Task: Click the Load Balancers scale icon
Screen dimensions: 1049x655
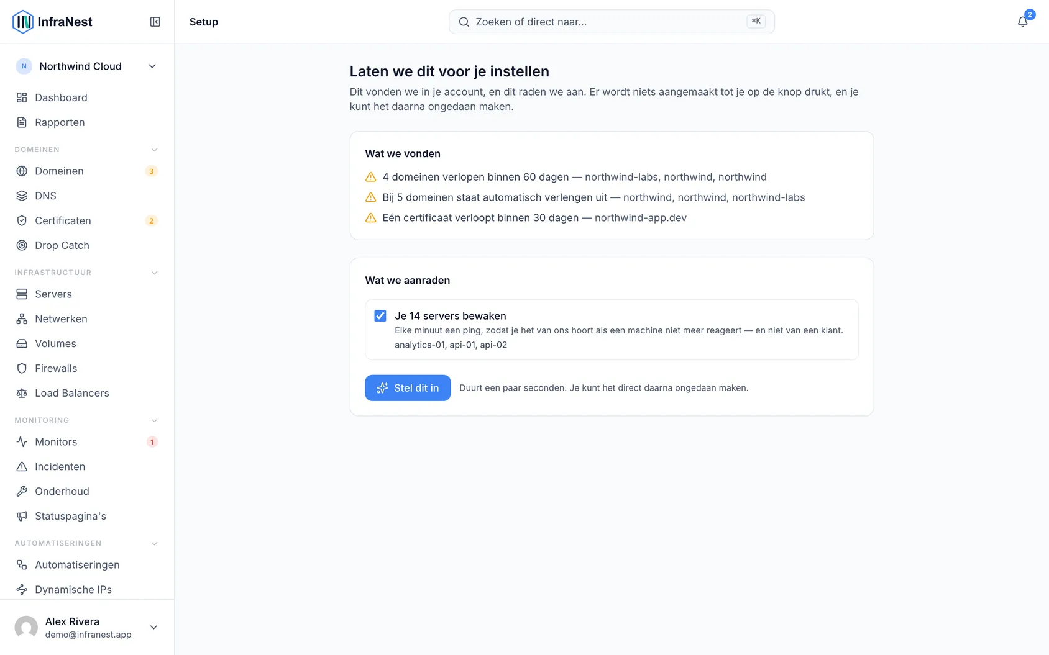Action: pos(22,393)
